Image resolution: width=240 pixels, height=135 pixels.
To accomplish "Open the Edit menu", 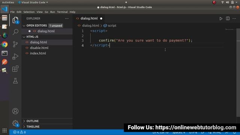I will click(x=19, y=12).
